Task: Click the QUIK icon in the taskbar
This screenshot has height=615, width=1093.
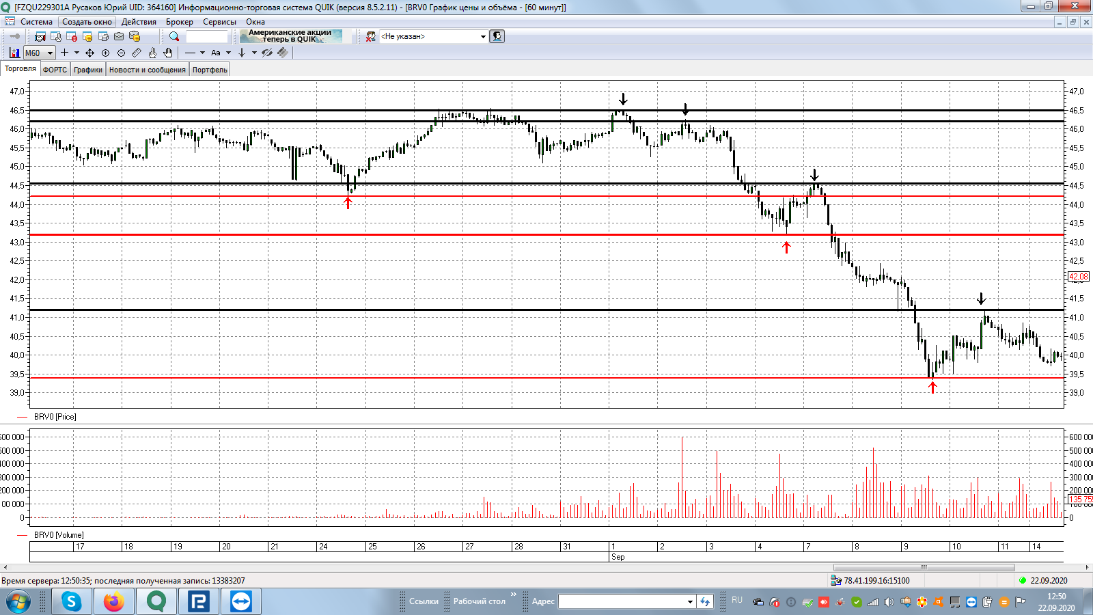Action: pyautogui.click(x=156, y=601)
